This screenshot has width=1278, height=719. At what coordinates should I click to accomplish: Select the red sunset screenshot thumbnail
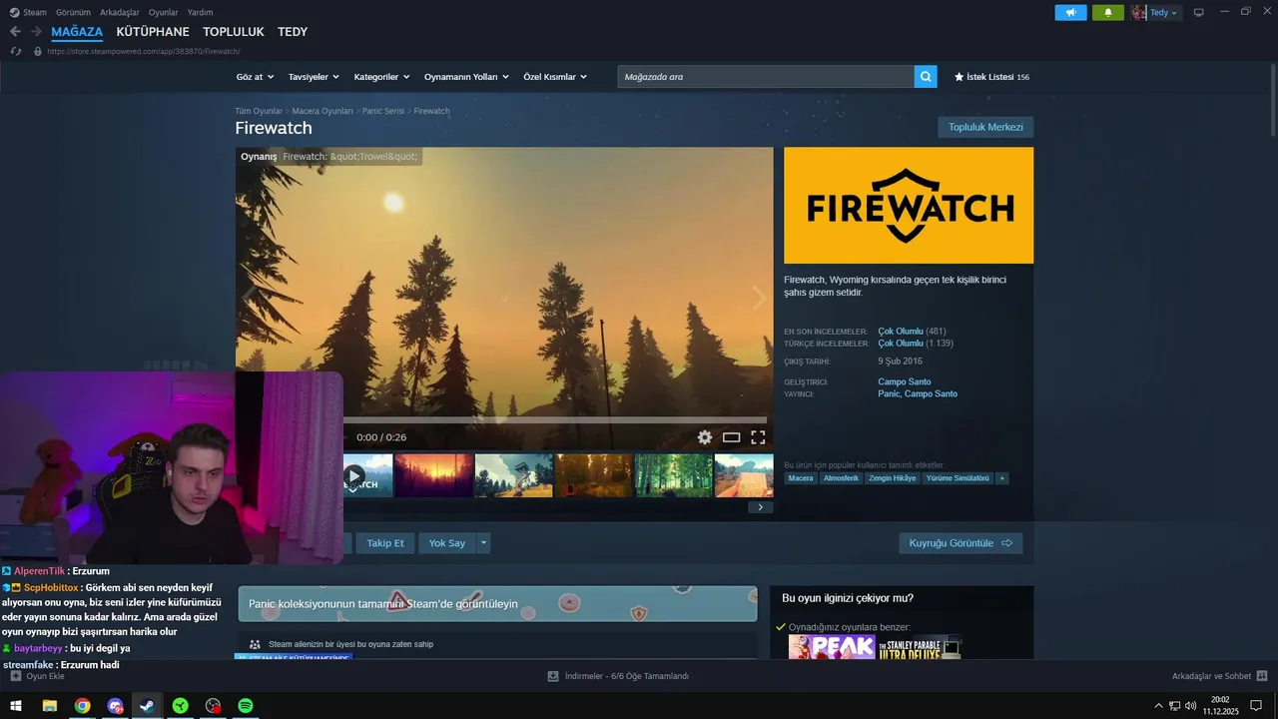click(434, 475)
